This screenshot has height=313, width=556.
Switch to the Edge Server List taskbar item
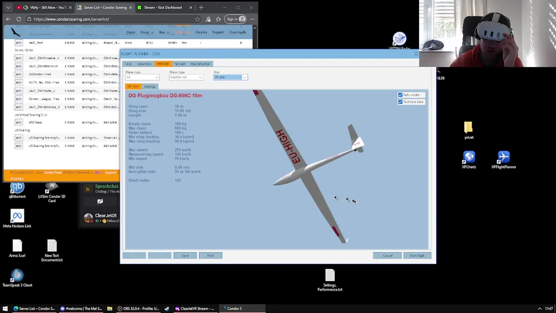[x=34, y=309]
